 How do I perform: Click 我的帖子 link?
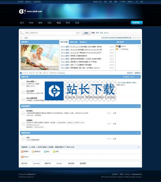click(130, 73)
